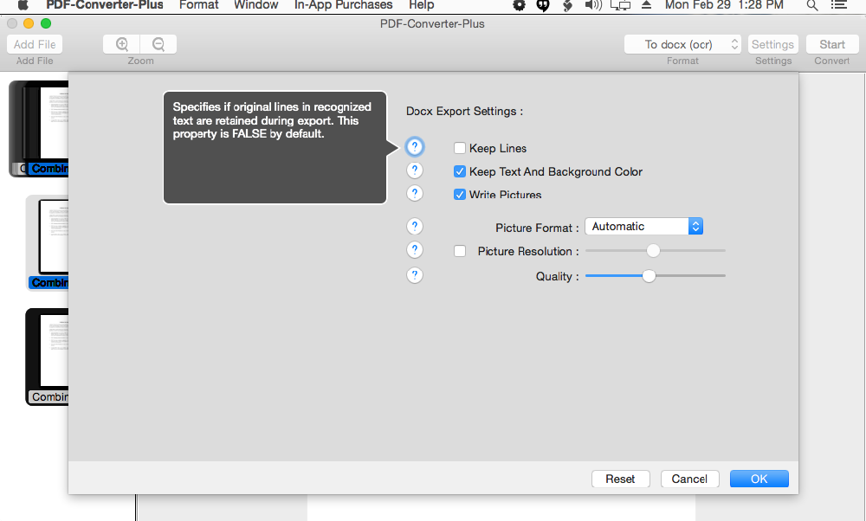Click the menu bar clock Mon Feb 29
Image resolution: width=866 pixels, height=521 pixels.
click(723, 5)
